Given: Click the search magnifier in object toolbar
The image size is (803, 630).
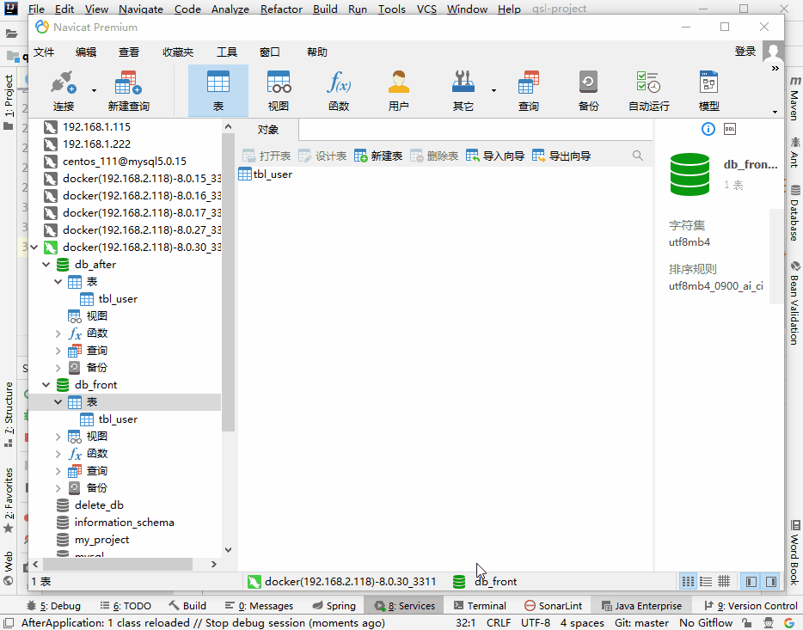Looking at the screenshot, I should pyautogui.click(x=638, y=156).
